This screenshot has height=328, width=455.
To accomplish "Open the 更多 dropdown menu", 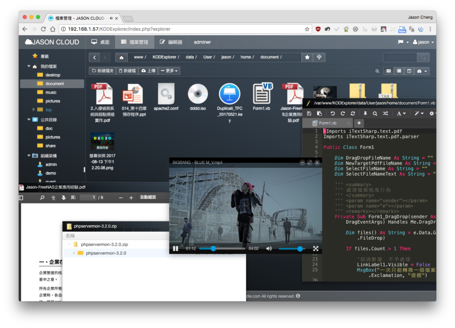I will 169,71.
